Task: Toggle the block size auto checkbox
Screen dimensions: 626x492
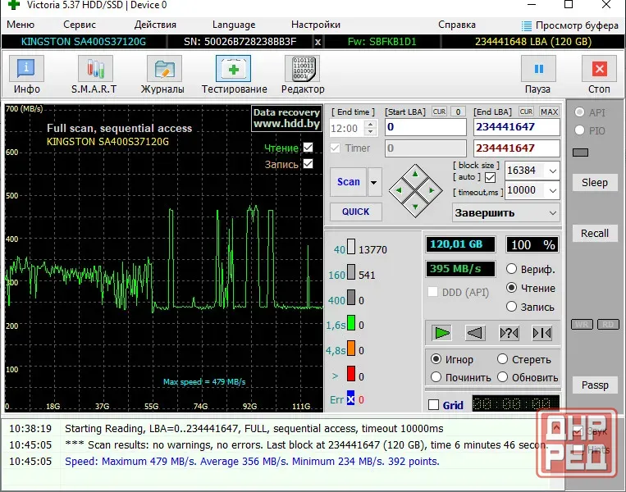Action: tap(491, 177)
